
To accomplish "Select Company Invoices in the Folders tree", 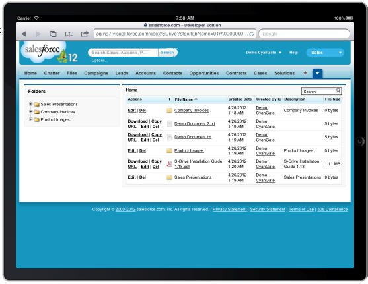I will 57,112.
